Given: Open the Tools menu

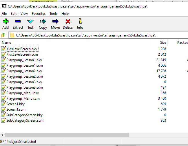Looking at the screenshot, I should coord(53,14).
